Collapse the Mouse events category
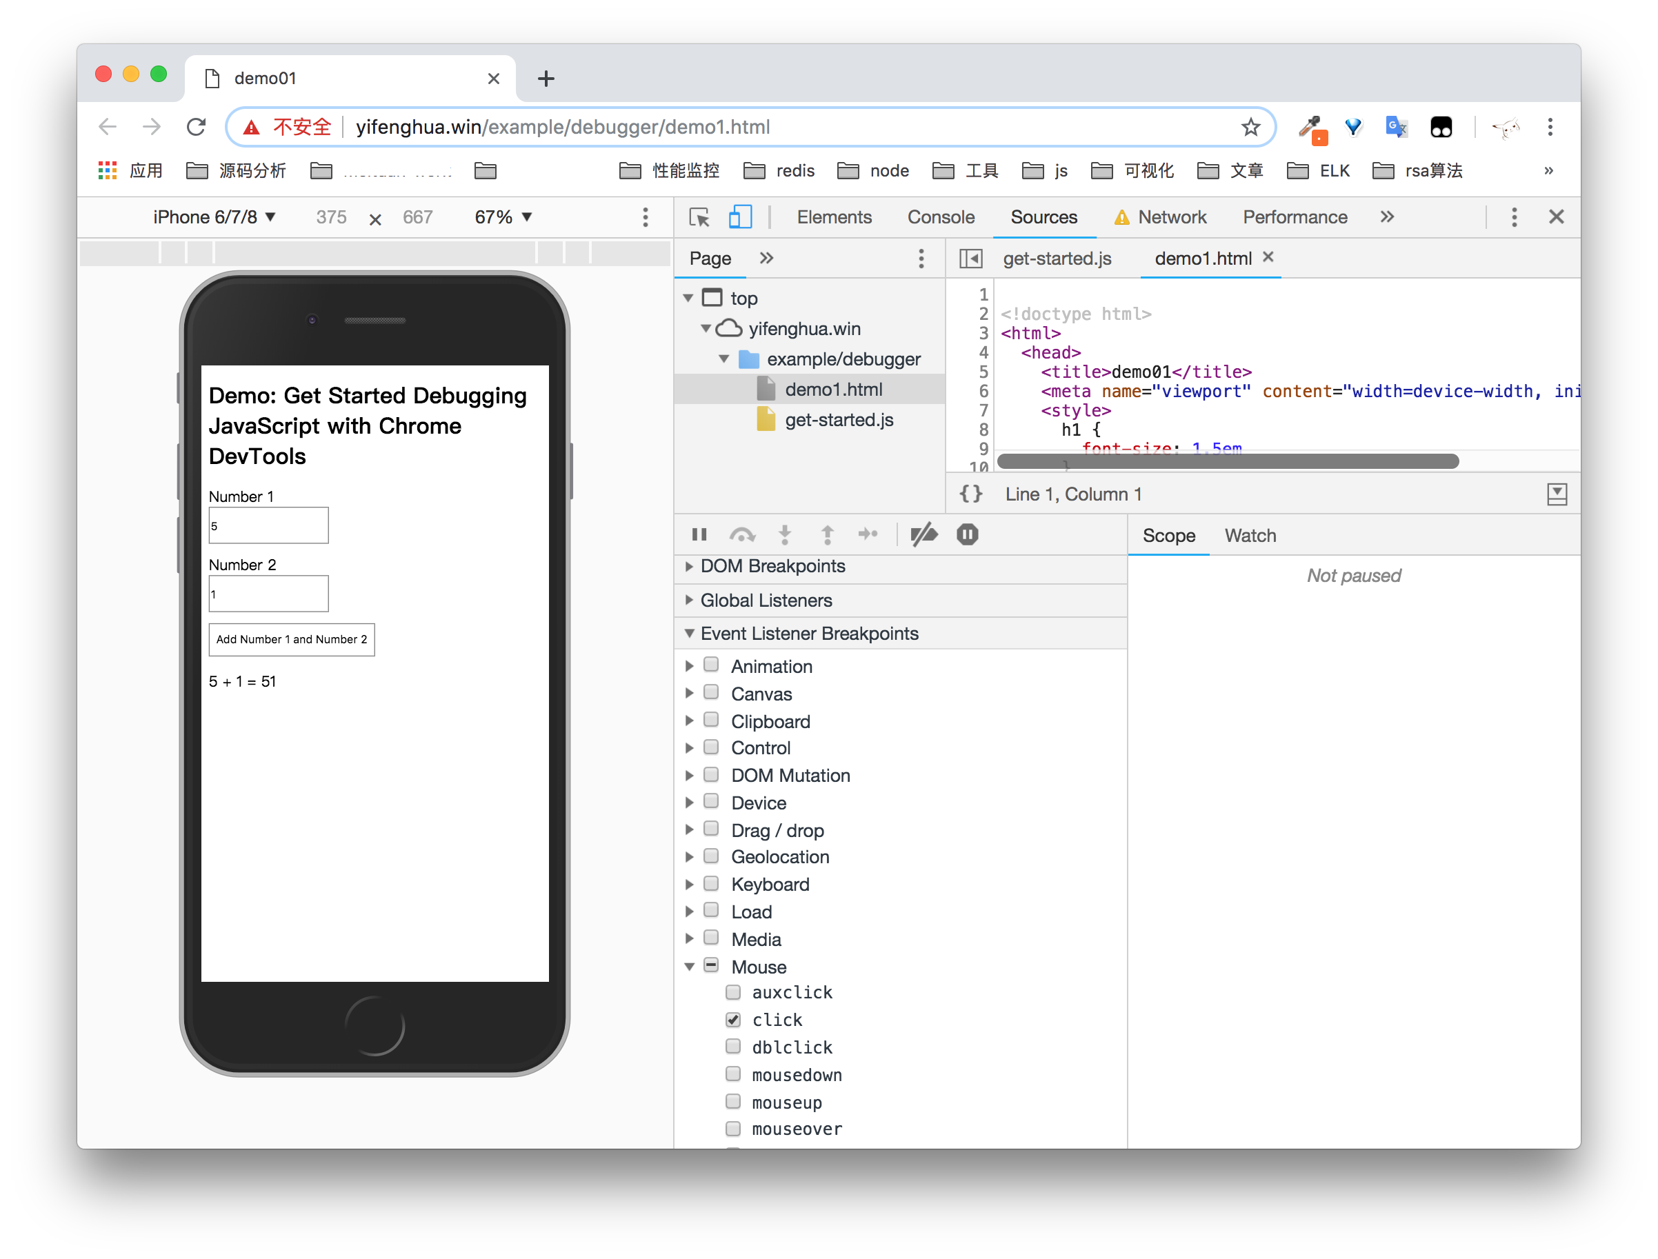1658x1259 pixels. point(689,967)
